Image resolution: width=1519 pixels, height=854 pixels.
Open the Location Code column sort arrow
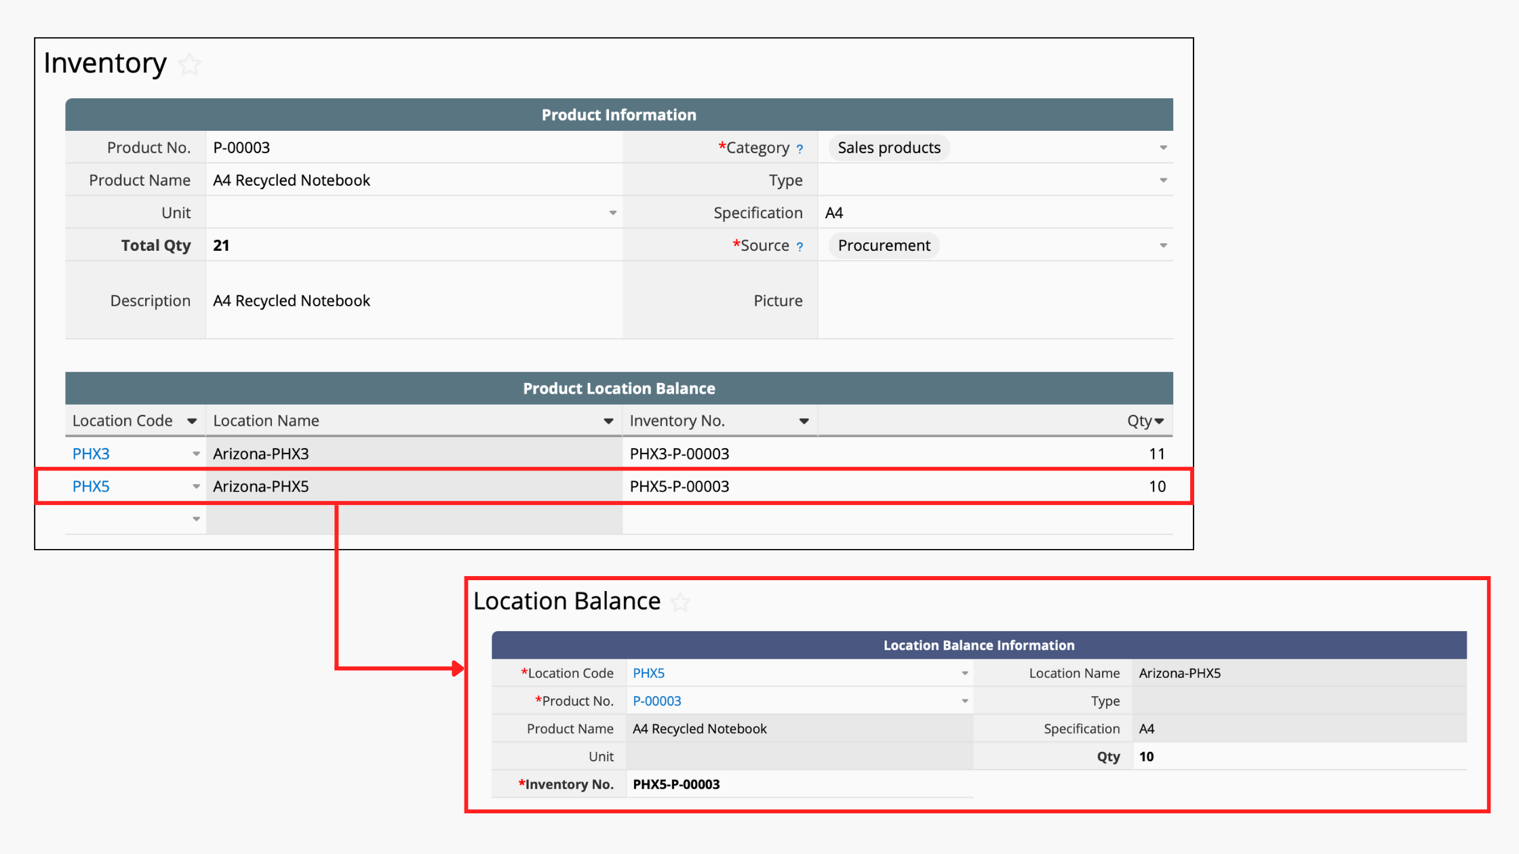click(192, 421)
